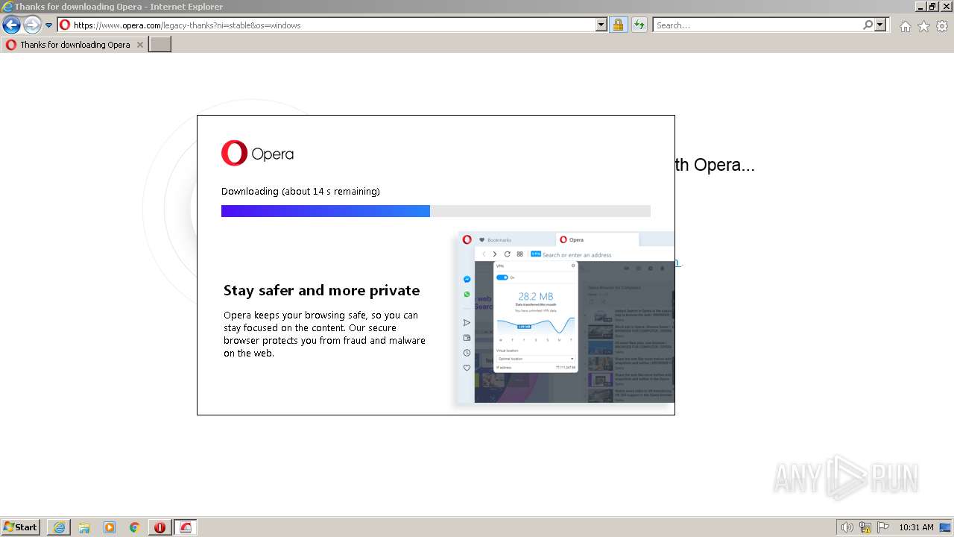The height and width of the screenshot is (537, 954).
Task: Go to the IE Home page icon
Action: coord(905,26)
